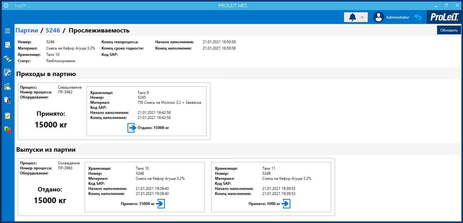Click the Administrator user name
Image resolution: width=463 pixels, height=223 pixels.
click(398, 17)
